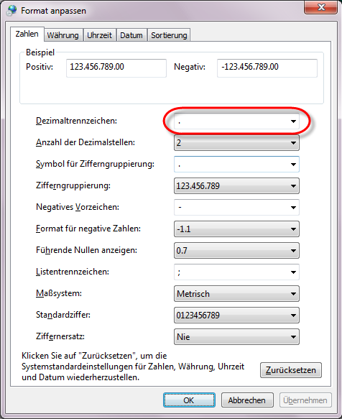
Task: Click the Übernehmen button
Action: pyautogui.click(x=305, y=400)
